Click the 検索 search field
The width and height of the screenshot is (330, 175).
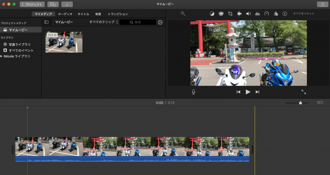click(x=138, y=22)
